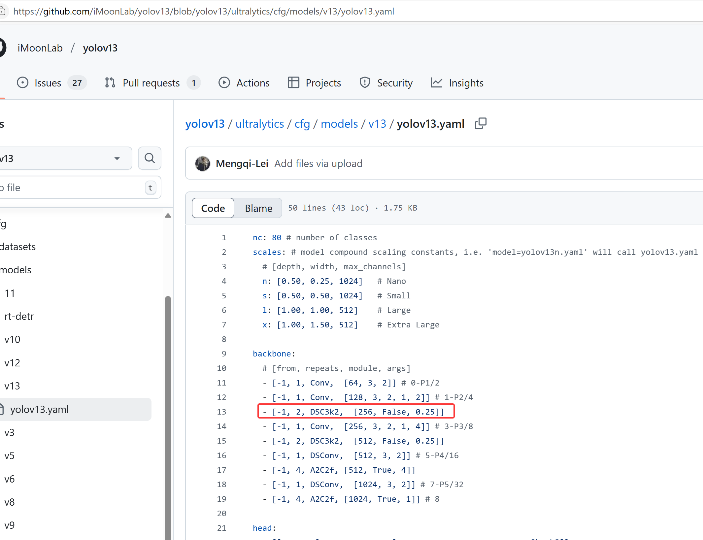
Task: Open the Issues tab
Action: (x=52, y=83)
